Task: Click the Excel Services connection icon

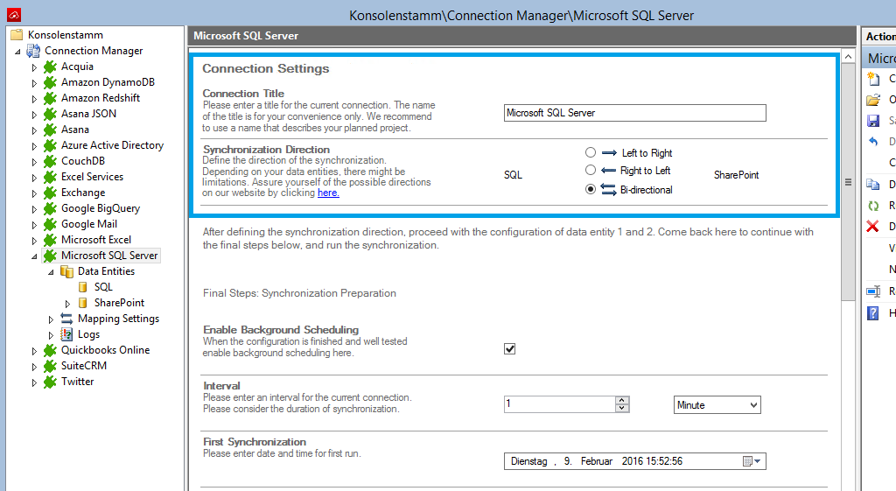Action: pos(50,177)
